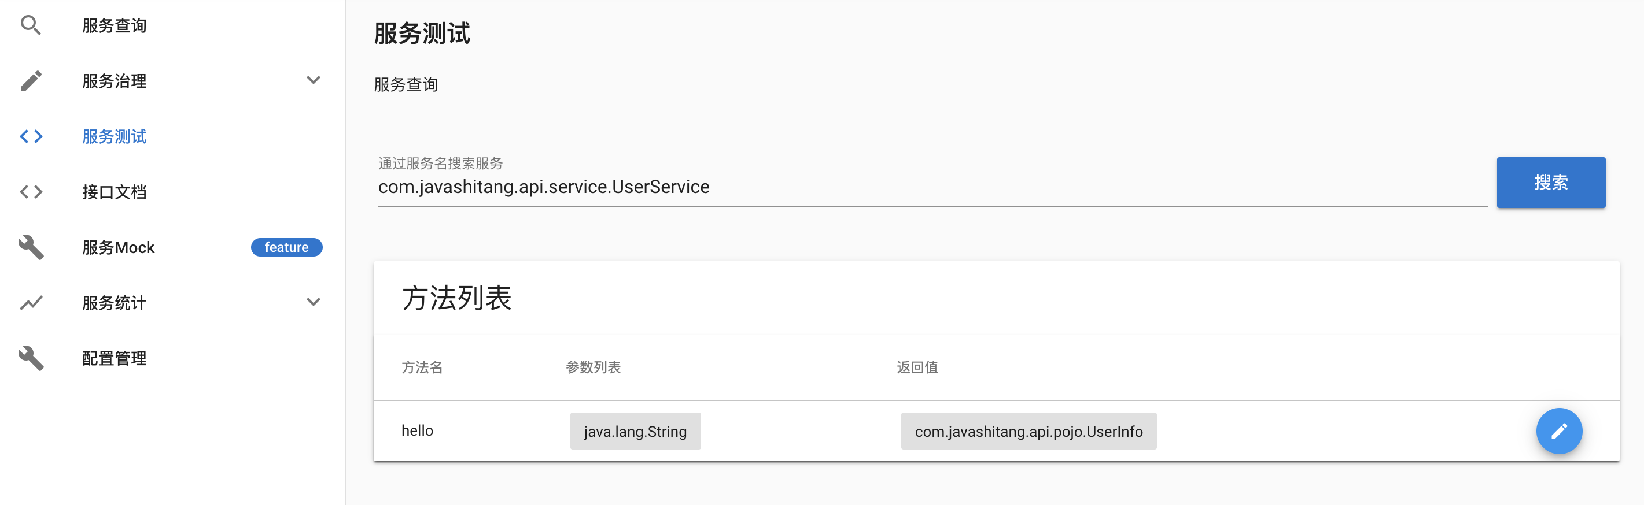Viewport: 1644px width, 505px height.
Task: Click the blue code brackets icon for 服务测试
Action: 31,136
